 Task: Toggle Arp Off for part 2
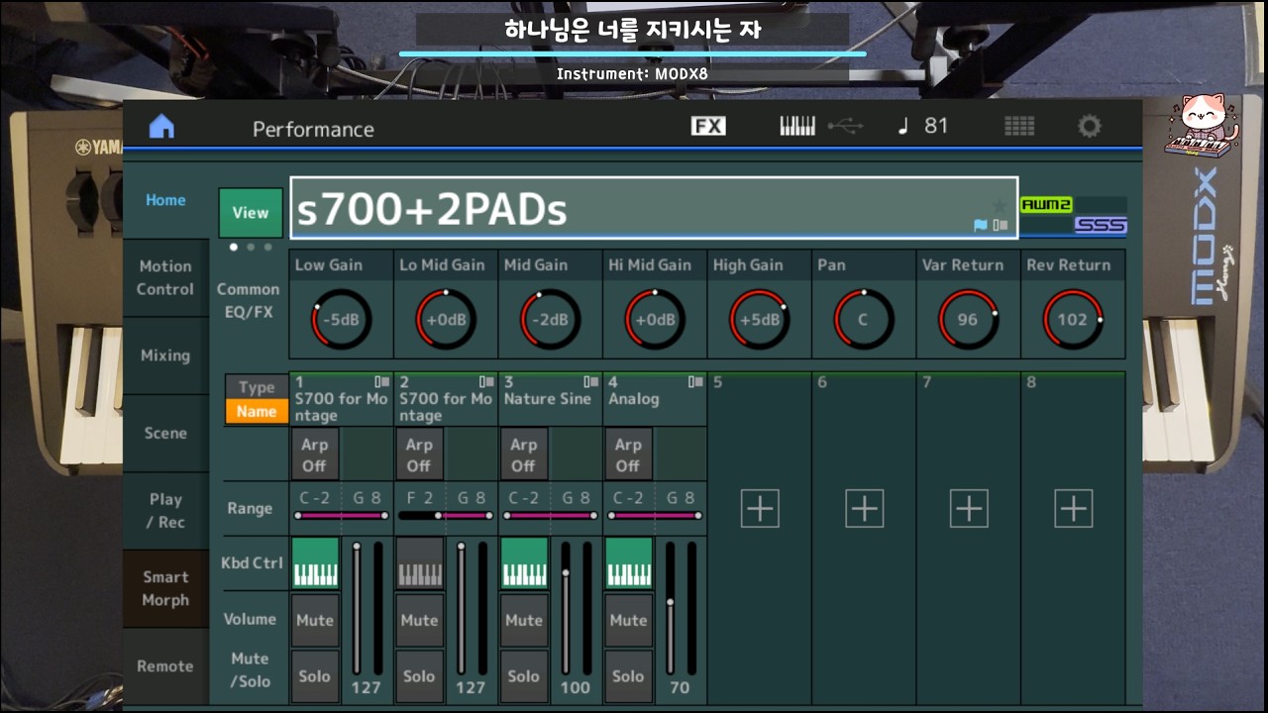coord(419,455)
